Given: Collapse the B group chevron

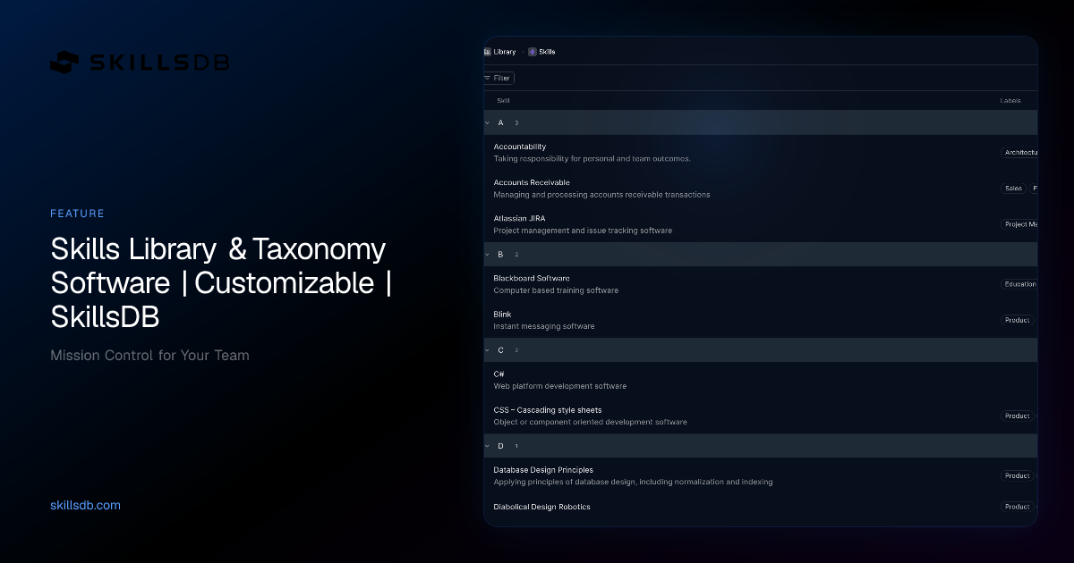Looking at the screenshot, I should [487, 255].
